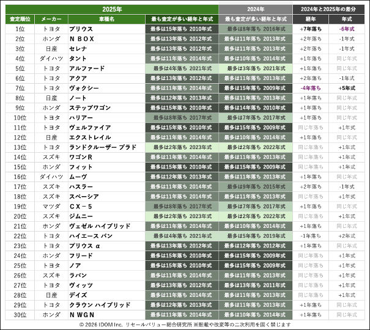Image resolution: width=370 pixels, height=330 pixels.
Task: Select the 2024年と2025年の差分 header
Action: click(328, 10)
